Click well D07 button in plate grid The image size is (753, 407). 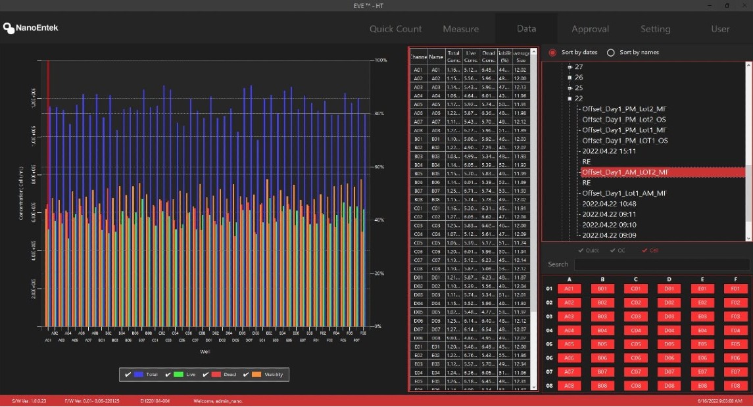[x=669, y=372]
